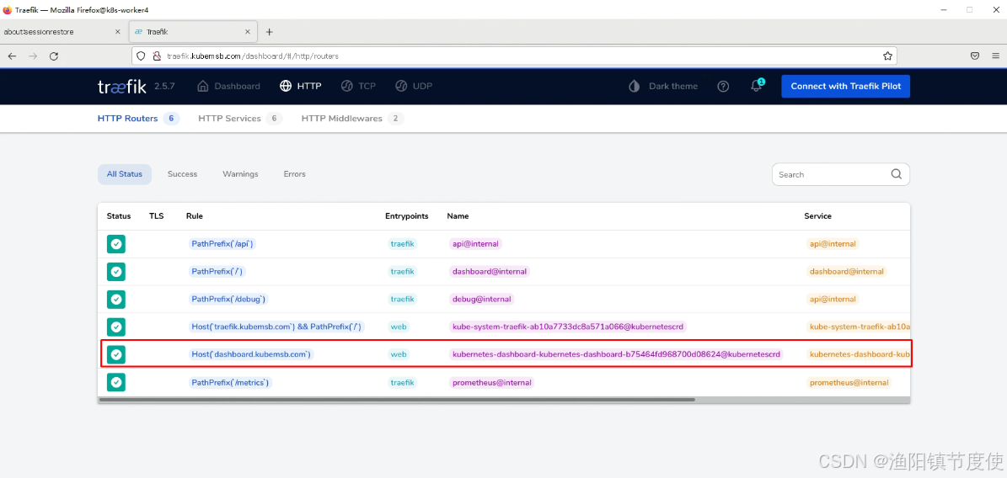The image size is (1007, 478).
Task: Reload the page
Action: 54,56
